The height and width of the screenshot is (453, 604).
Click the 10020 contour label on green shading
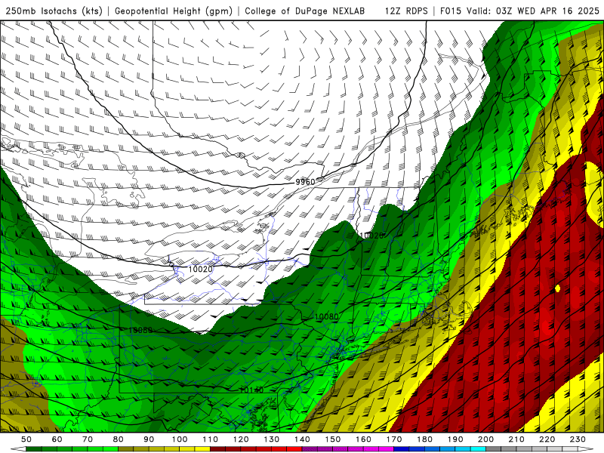pyautogui.click(x=371, y=236)
